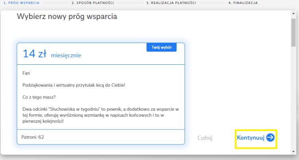
Task: Click the arrow icon next to Kontynuuj
Action: (270, 138)
